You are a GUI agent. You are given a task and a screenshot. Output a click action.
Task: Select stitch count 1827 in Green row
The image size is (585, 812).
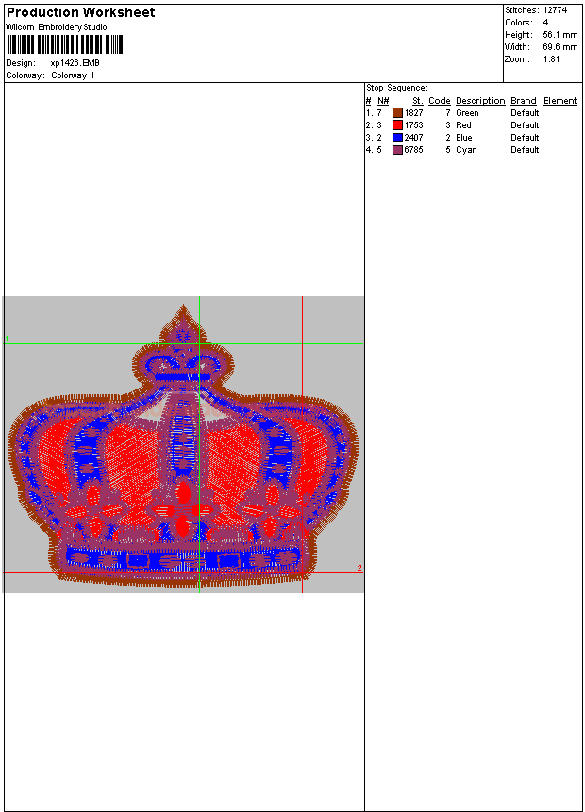click(x=413, y=113)
